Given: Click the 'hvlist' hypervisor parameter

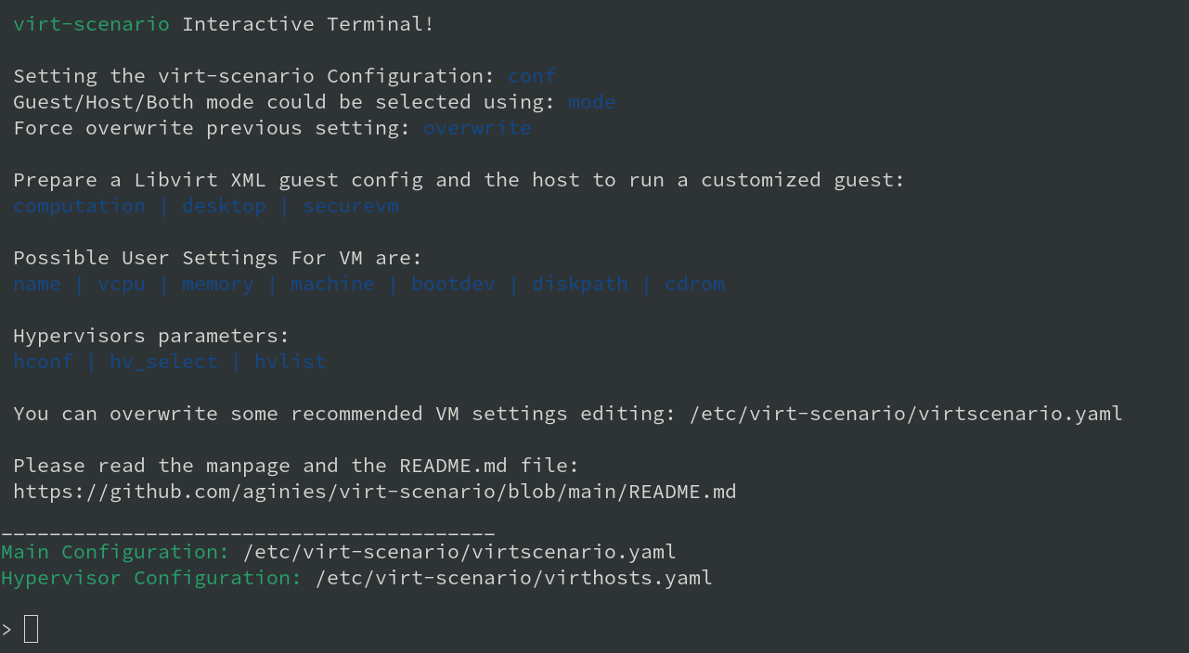Looking at the screenshot, I should point(291,362).
